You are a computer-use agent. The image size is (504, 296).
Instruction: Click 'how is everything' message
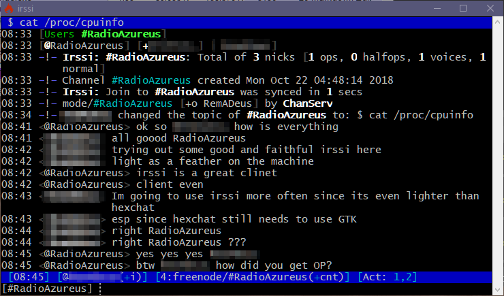[286, 127]
